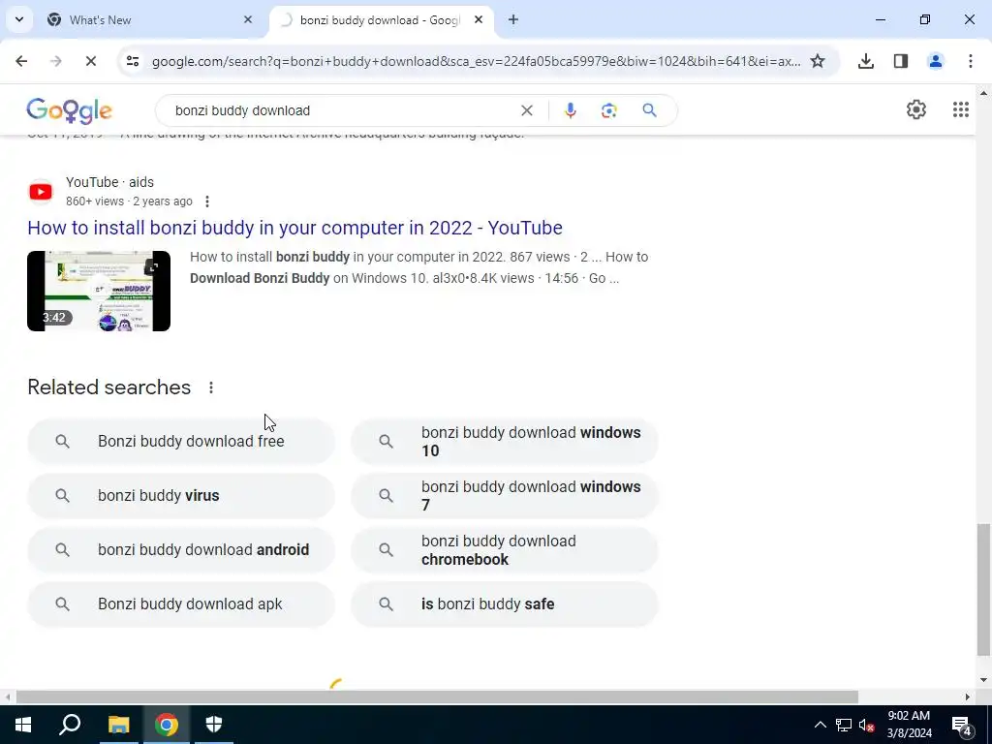Search bonzi buddy download windows 10
The height and width of the screenshot is (744, 992).
pyautogui.click(x=505, y=441)
